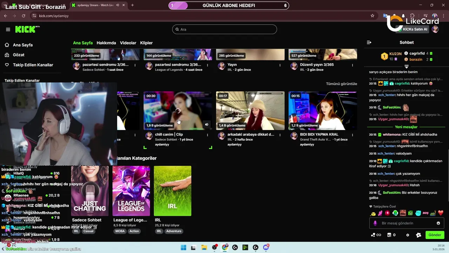Insert the pink BOŞ emote

click(425, 213)
